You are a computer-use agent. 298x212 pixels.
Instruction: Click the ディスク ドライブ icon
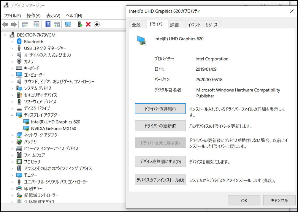pyautogui.click(x=19, y=109)
